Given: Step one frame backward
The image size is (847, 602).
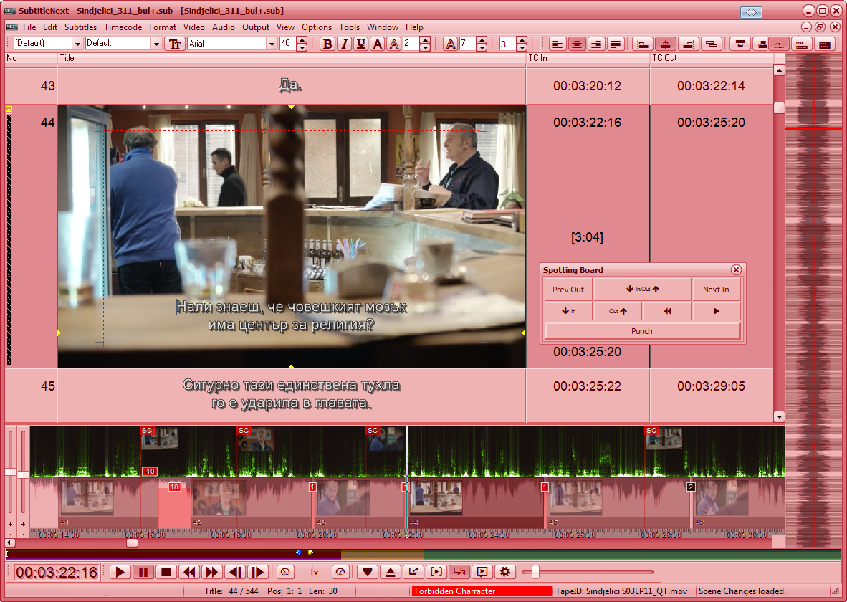Looking at the screenshot, I should pos(235,572).
